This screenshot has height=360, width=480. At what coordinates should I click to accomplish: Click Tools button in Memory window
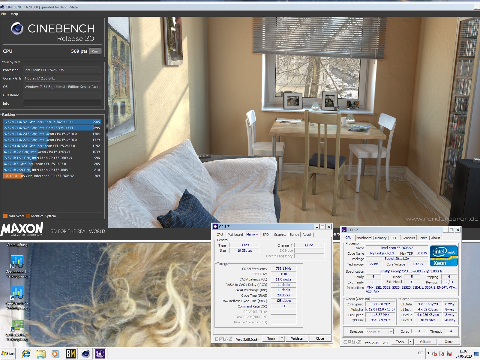[271, 338]
